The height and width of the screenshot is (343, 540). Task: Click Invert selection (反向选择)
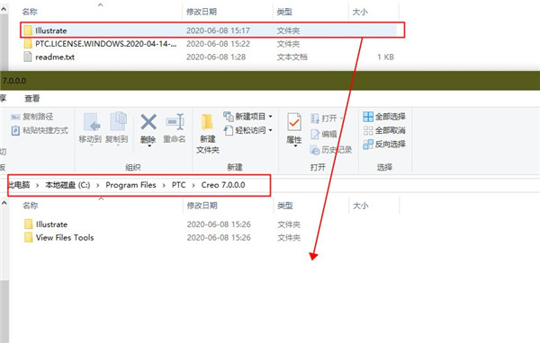(384, 144)
